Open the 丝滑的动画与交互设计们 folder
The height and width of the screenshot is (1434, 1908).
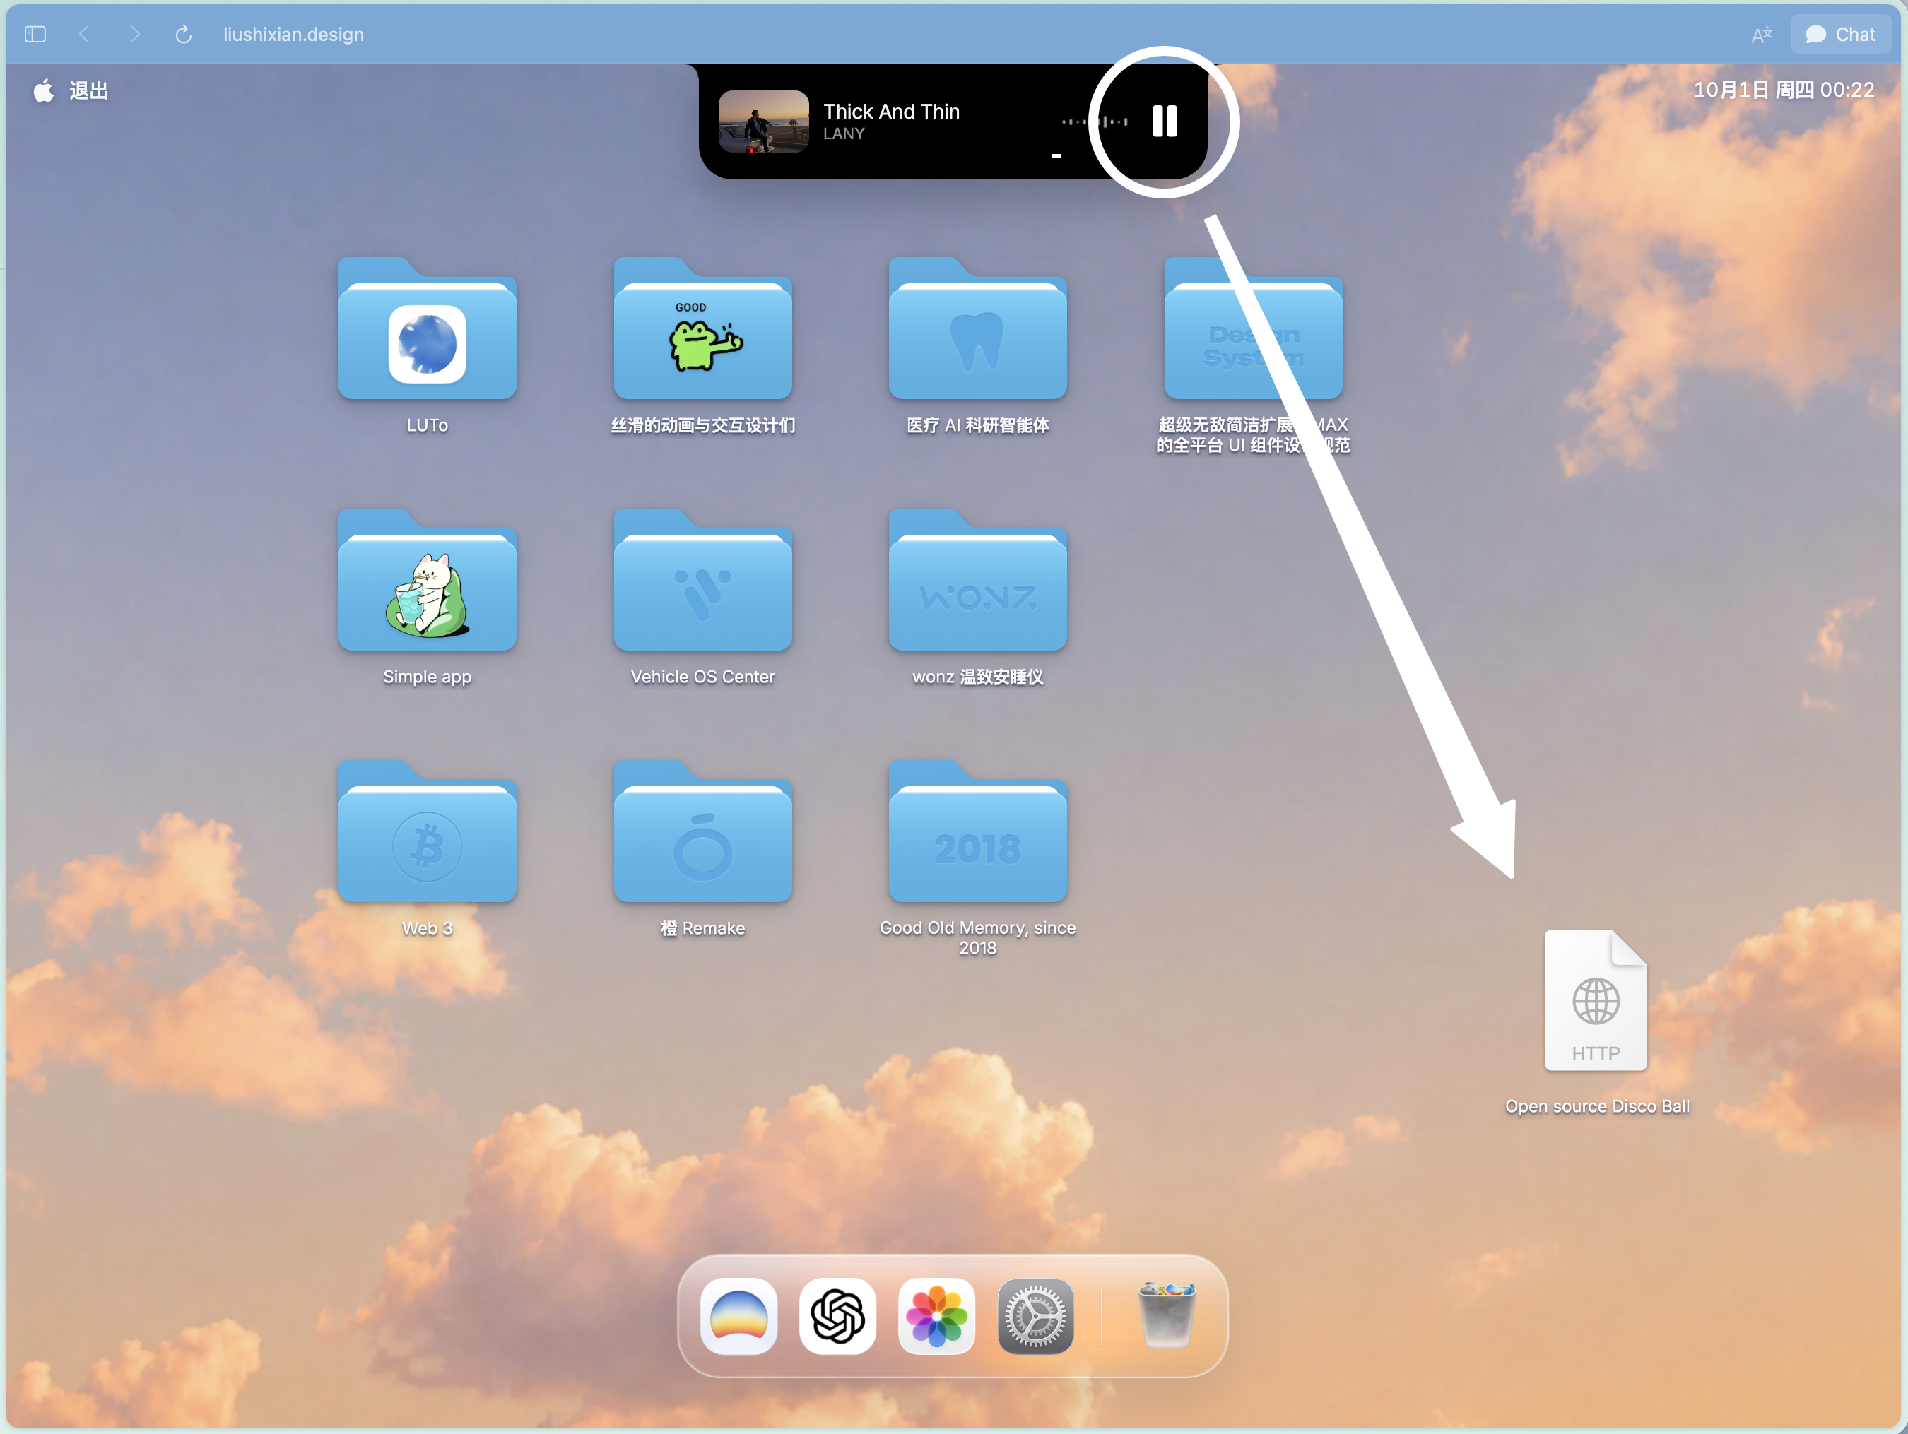(x=702, y=329)
